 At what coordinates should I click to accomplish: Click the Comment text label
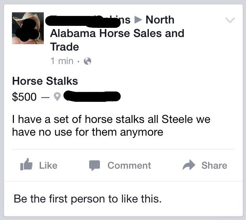pyautogui.click(x=129, y=165)
